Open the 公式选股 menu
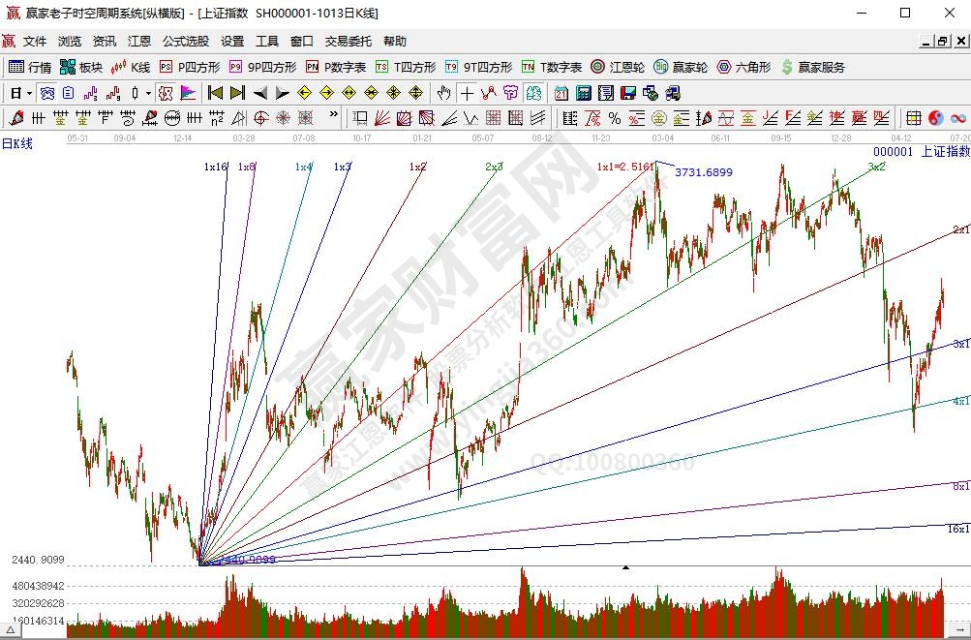Image resolution: width=971 pixels, height=640 pixels. pos(185,42)
